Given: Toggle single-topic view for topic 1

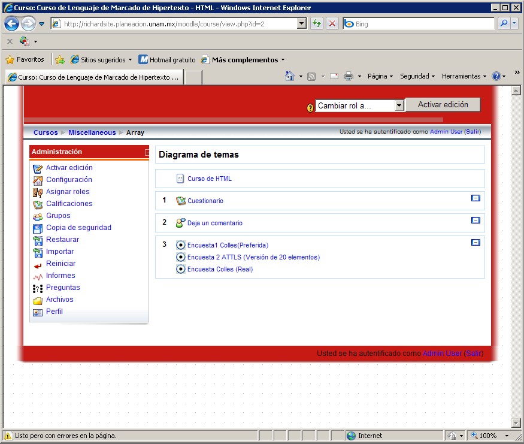Looking at the screenshot, I should click(x=476, y=198).
